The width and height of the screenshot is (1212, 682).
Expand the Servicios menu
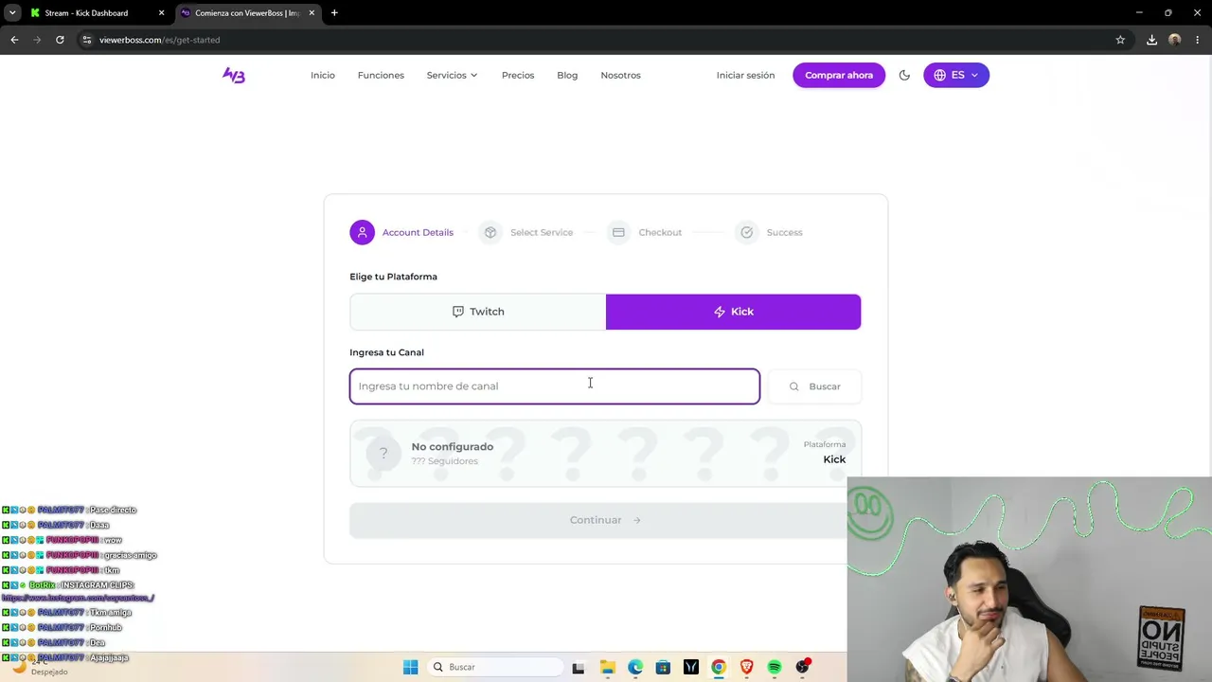452,75
